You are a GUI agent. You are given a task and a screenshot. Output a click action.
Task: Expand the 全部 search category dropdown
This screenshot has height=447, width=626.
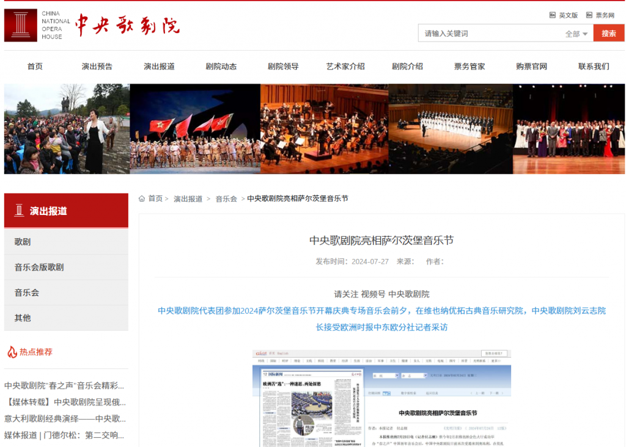pyautogui.click(x=576, y=34)
